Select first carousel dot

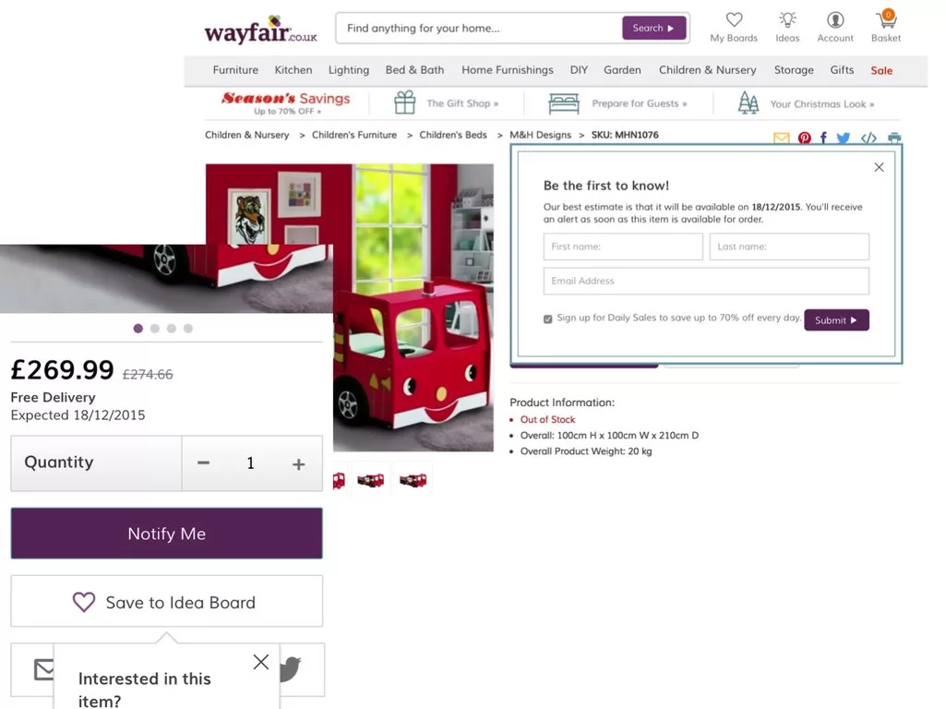tap(138, 329)
